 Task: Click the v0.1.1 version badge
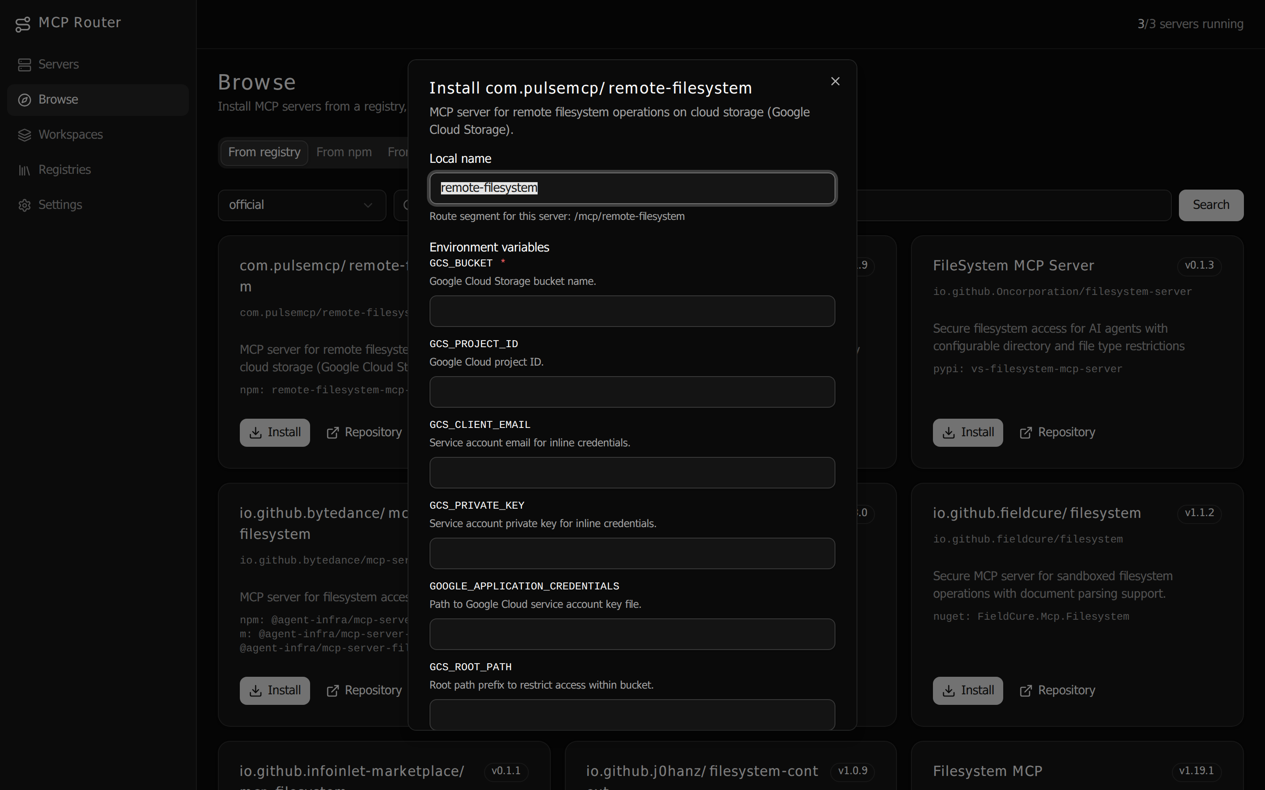(x=506, y=771)
